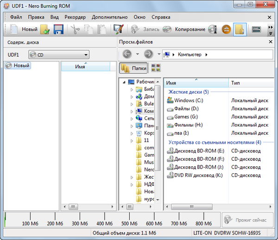Screen dimensions: 278x240
Task: Toggle the file browser toolbar button
Action: tap(240, 30)
